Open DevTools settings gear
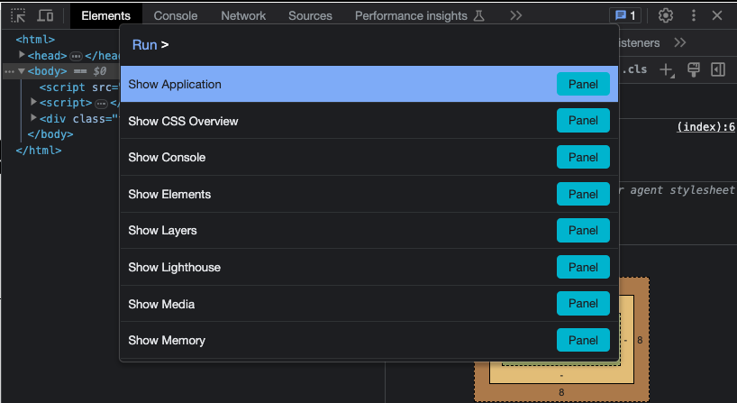Viewport: 737px width, 403px height. (666, 15)
